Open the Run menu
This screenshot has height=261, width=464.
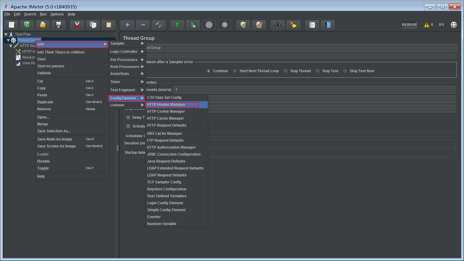43,14
